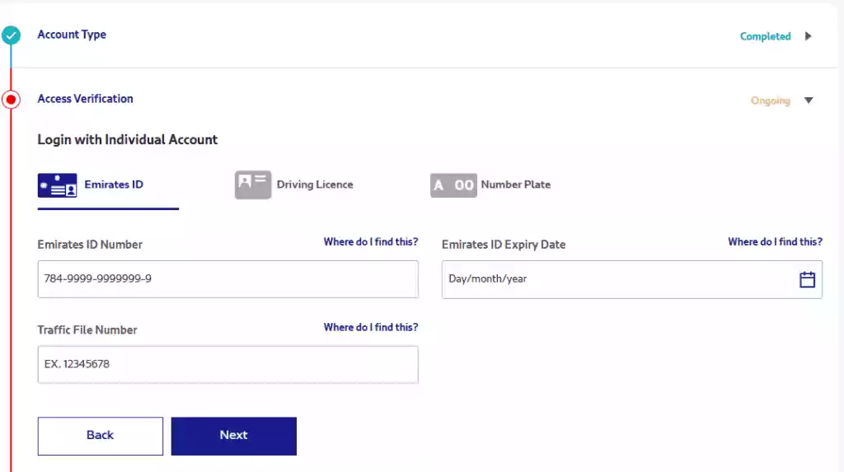The image size is (844, 472).
Task: Click the Access Verification step title
Action: (85, 99)
